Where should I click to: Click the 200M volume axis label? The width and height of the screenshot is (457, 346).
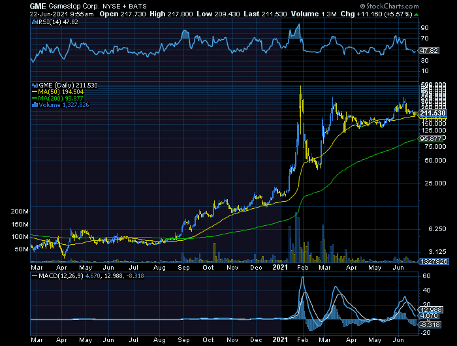pyautogui.click(x=20, y=212)
